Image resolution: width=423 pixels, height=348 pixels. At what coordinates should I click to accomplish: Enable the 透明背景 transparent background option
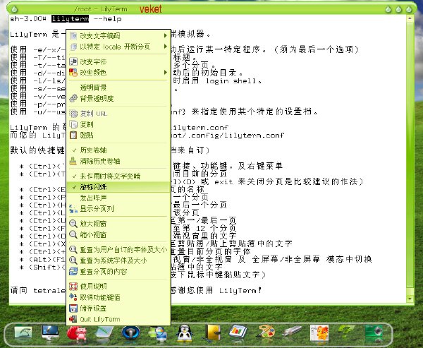118,88
